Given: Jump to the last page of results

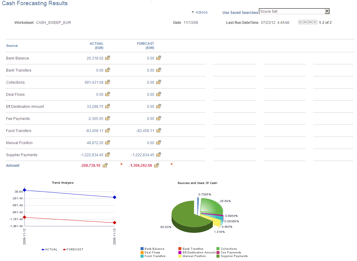Looking at the screenshot, I should pyautogui.click(x=315, y=22).
